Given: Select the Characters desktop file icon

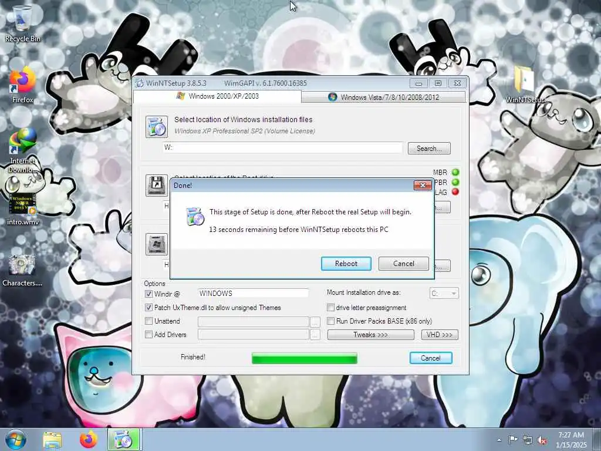Looking at the screenshot, I should pos(22,270).
